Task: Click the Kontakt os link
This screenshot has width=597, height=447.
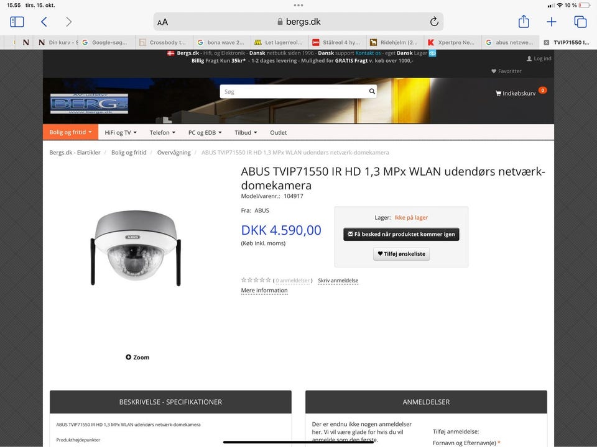Action: pyautogui.click(x=368, y=53)
